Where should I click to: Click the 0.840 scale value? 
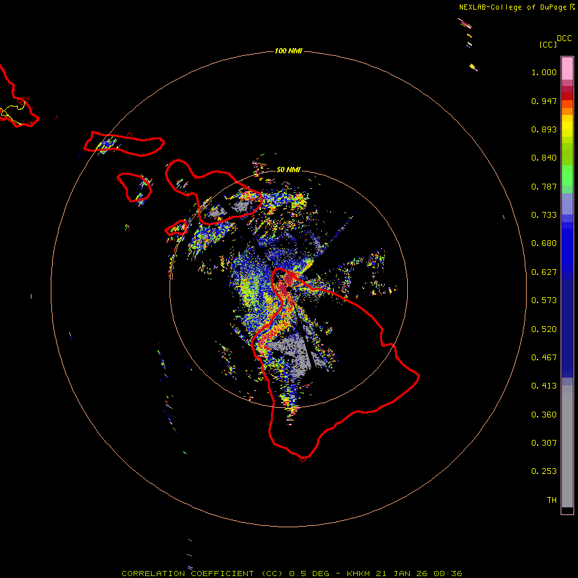pyautogui.click(x=544, y=158)
